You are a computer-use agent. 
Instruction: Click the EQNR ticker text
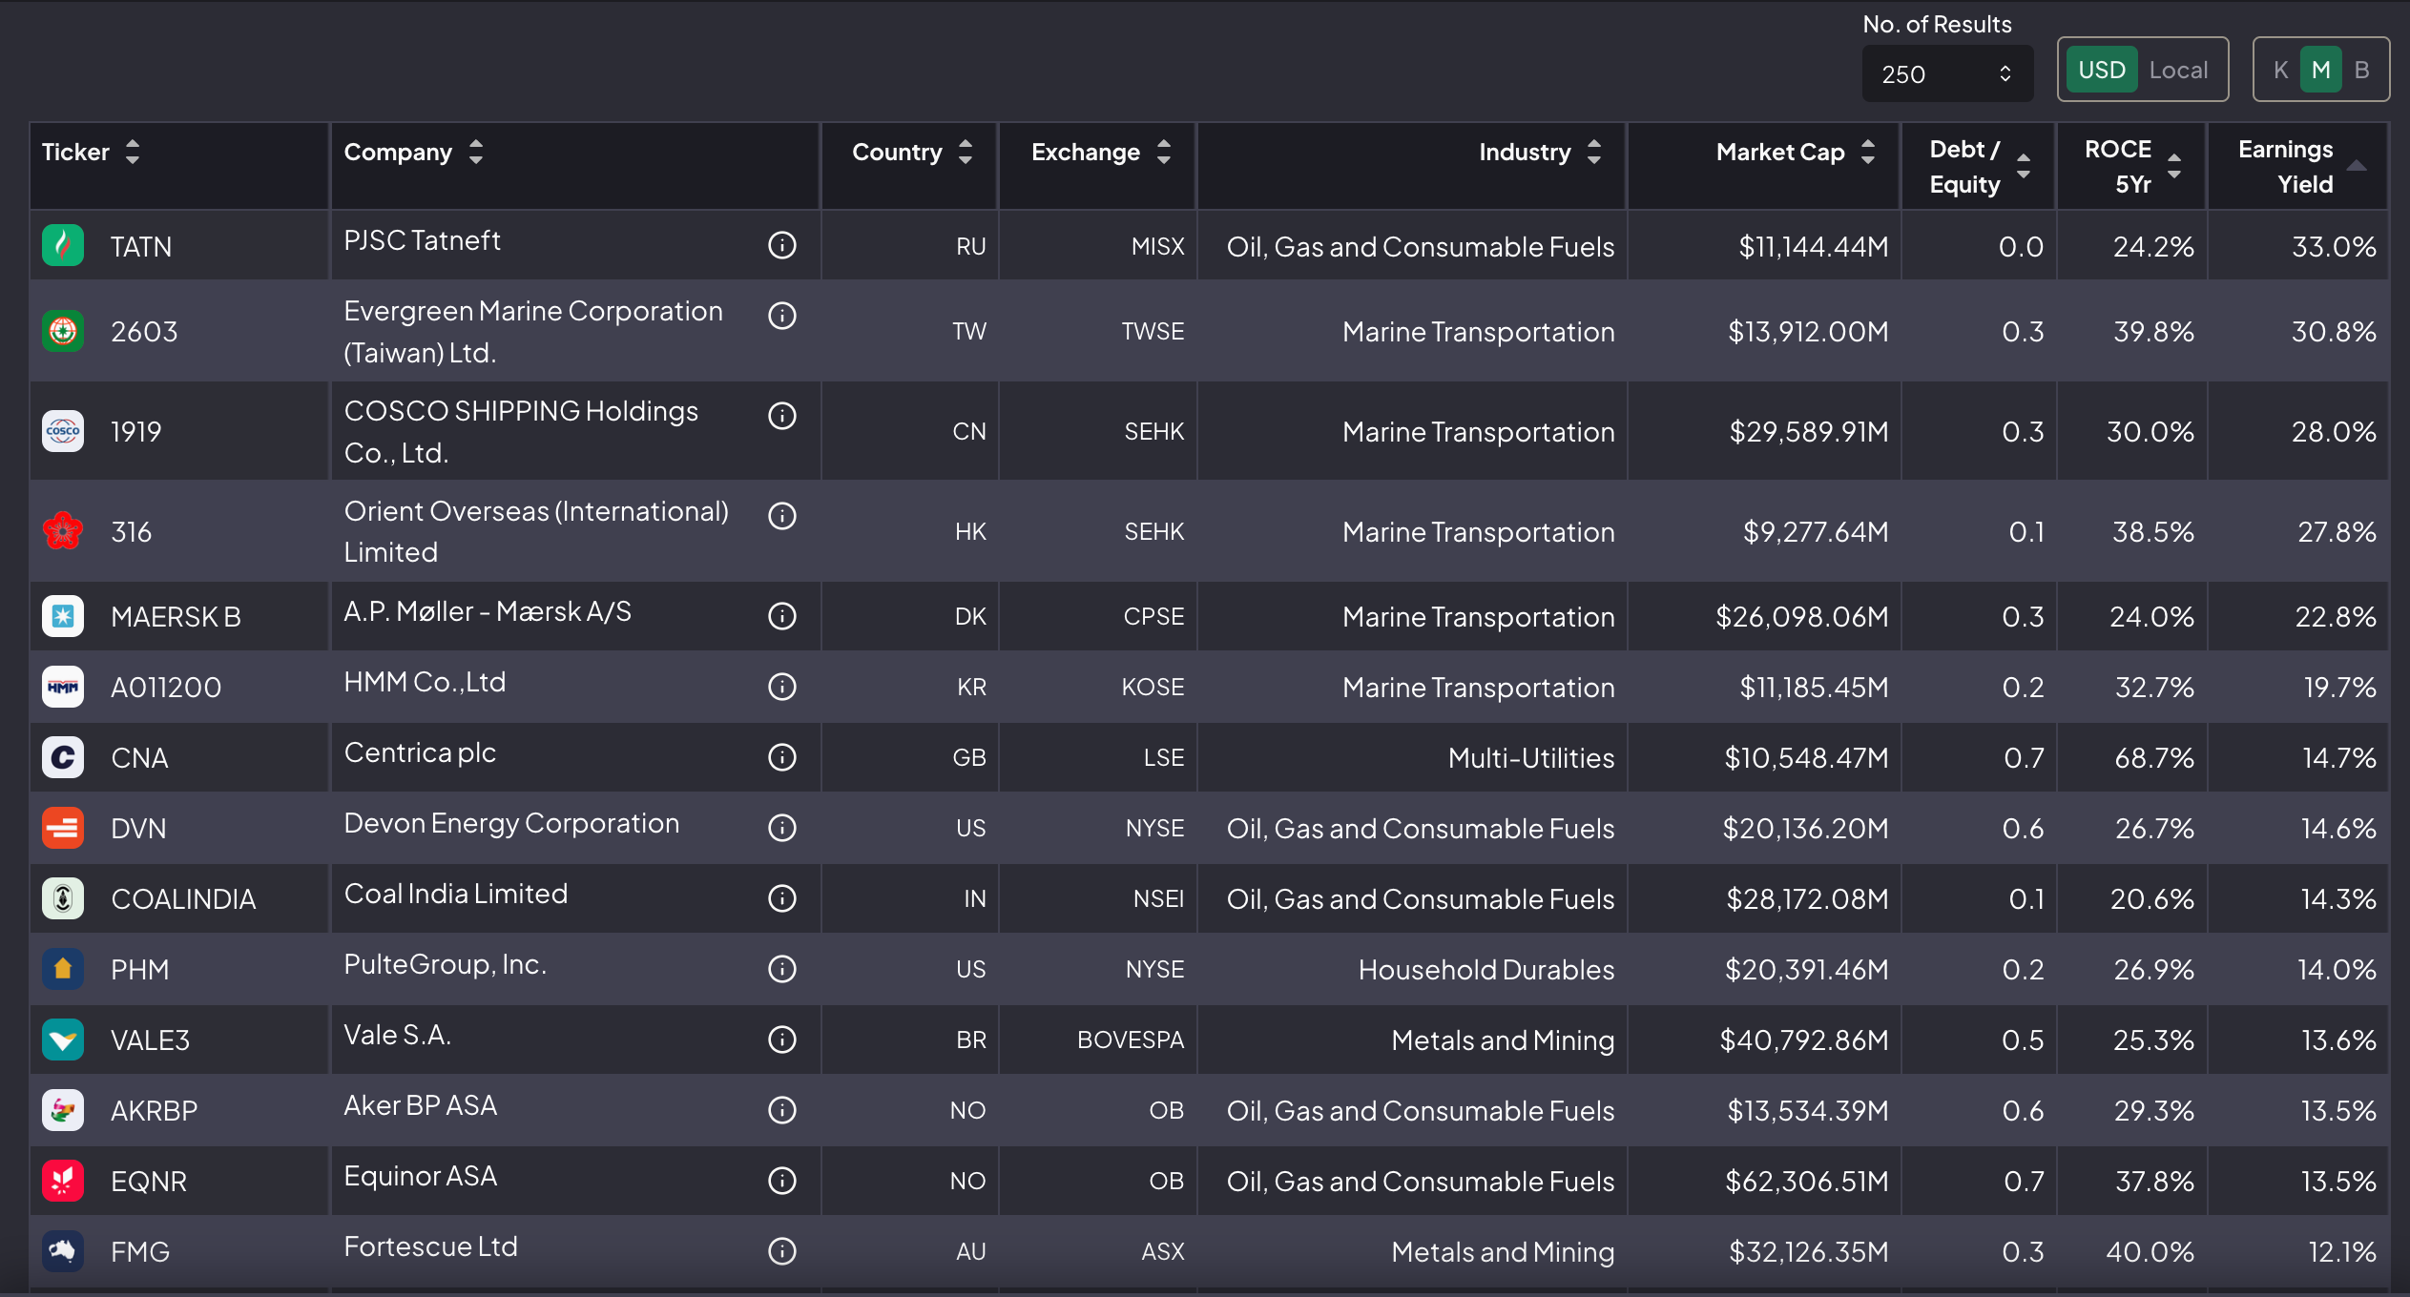point(149,1182)
